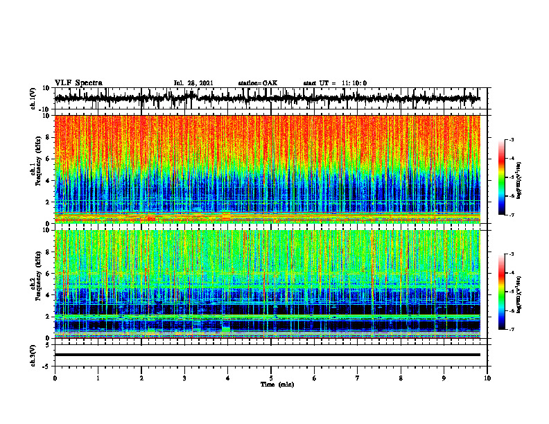
Task: Click the "4" kHz tick on ch.1 spectrogram
Action: (49, 181)
